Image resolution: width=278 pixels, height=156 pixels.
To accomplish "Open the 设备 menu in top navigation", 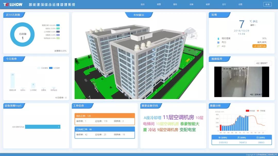I will coord(191,4).
